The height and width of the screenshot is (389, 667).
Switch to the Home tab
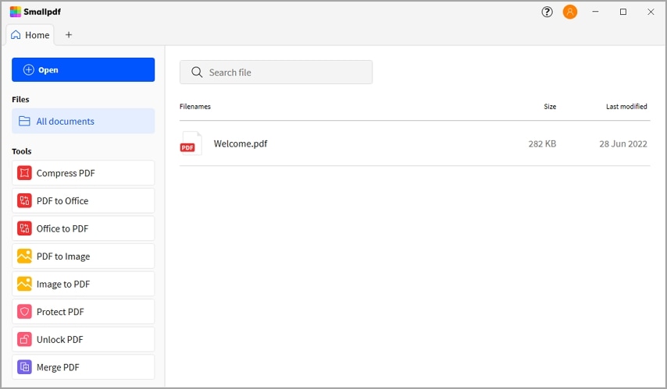tap(30, 35)
